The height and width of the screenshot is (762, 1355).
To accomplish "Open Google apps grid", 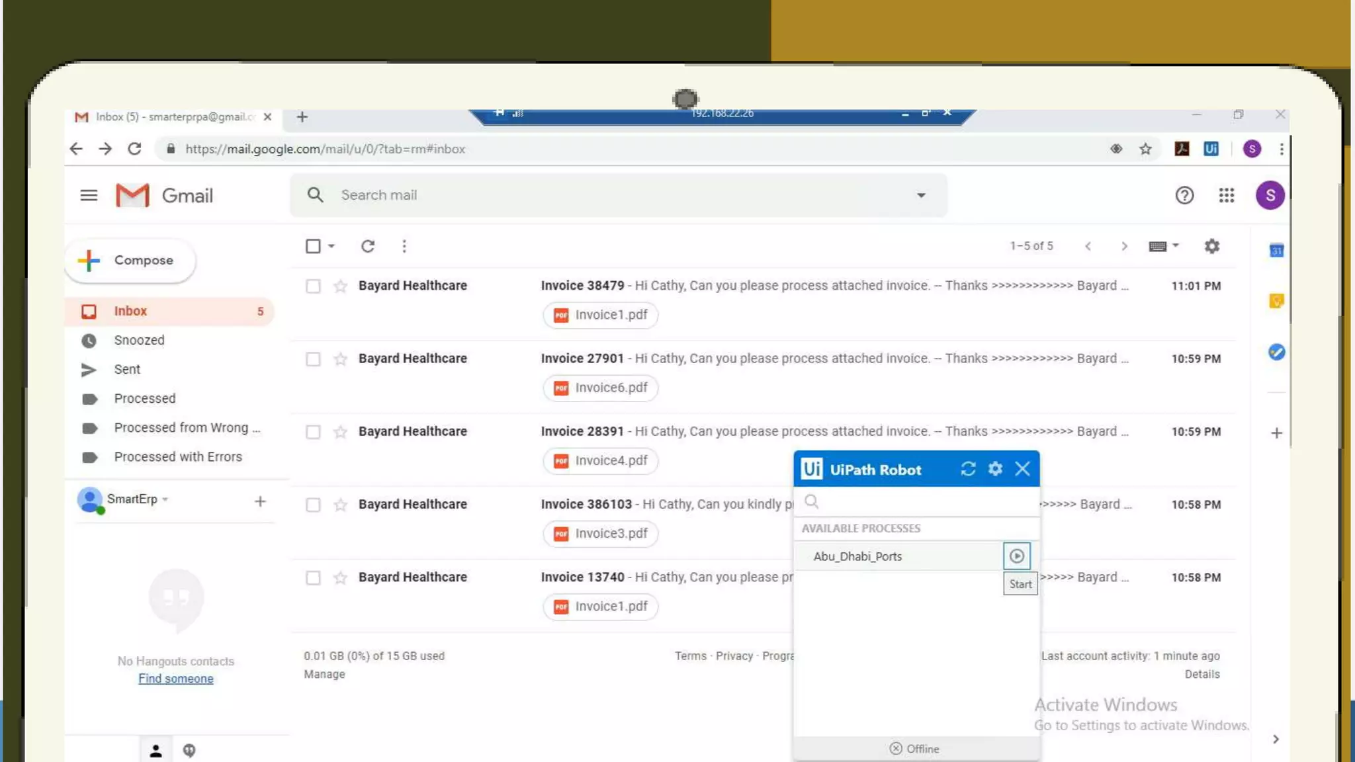I will (1226, 195).
